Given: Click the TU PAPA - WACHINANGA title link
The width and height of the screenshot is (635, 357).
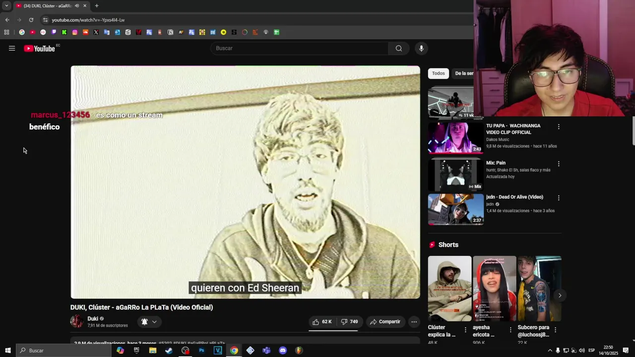Looking at the screenshot, I should pos(513,129).
